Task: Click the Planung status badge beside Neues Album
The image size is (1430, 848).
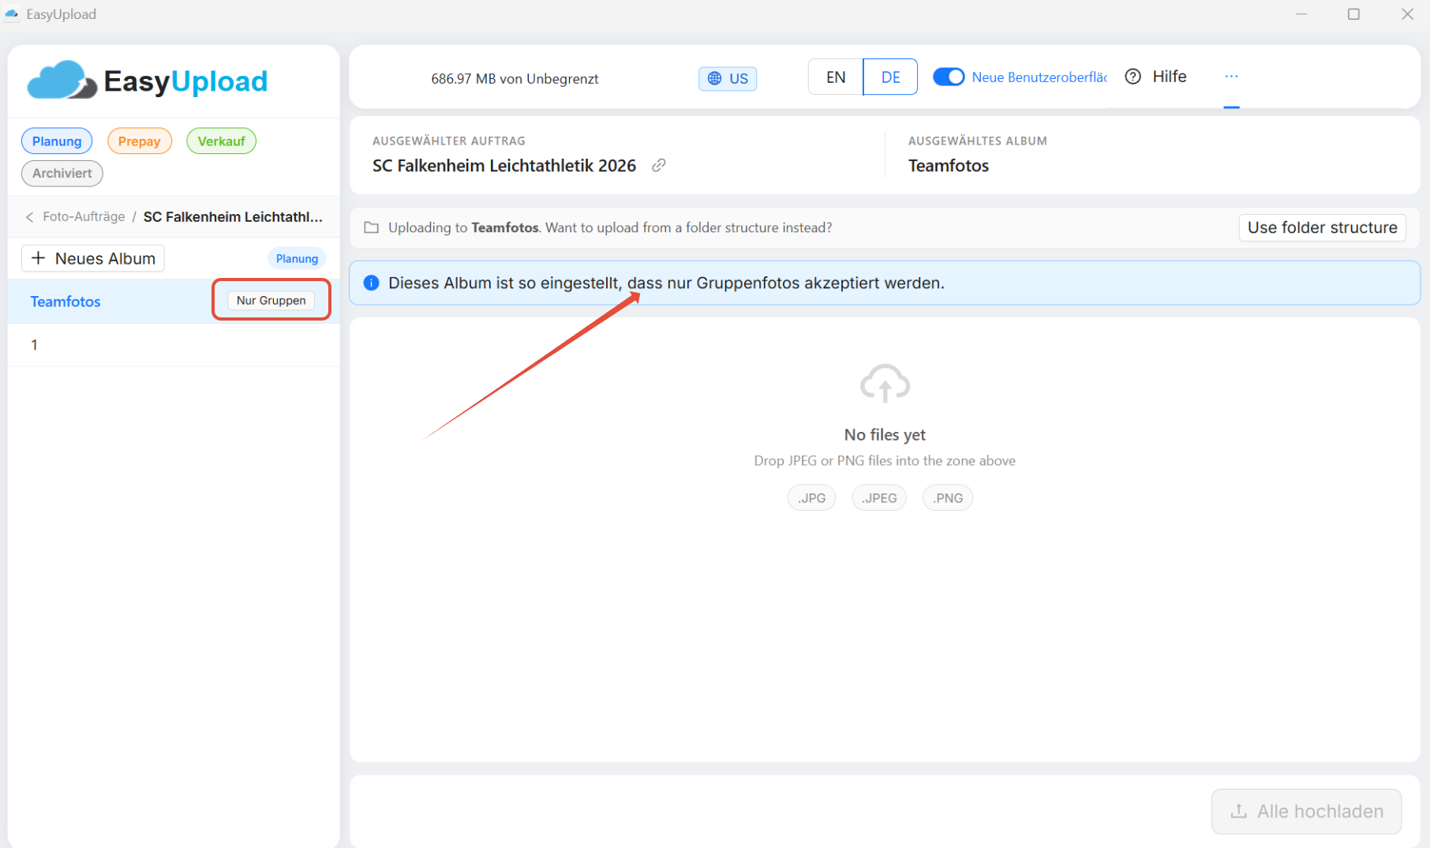Action: (297, 258)
